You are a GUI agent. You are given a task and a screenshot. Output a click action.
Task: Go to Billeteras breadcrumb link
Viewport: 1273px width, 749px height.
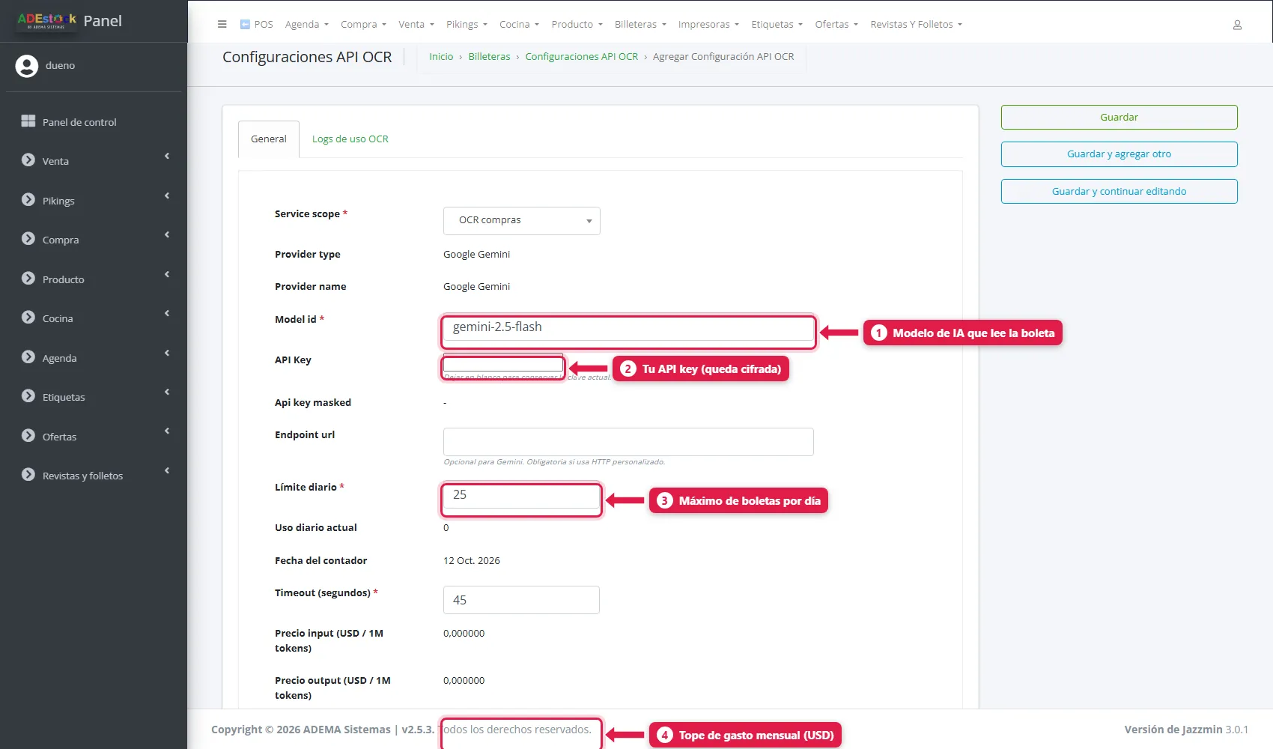point(489,57)
